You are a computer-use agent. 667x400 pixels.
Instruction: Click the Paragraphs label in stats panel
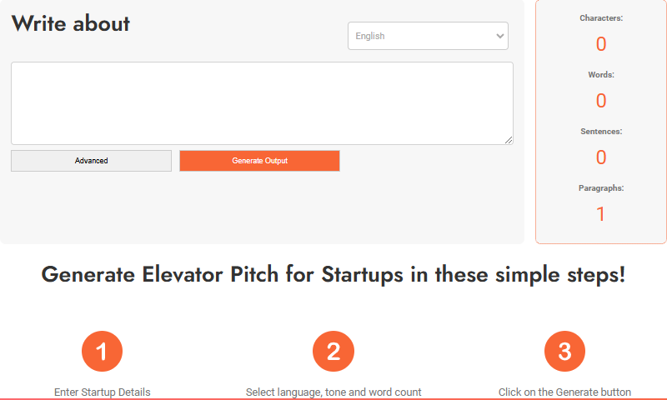tap(601, 187)
